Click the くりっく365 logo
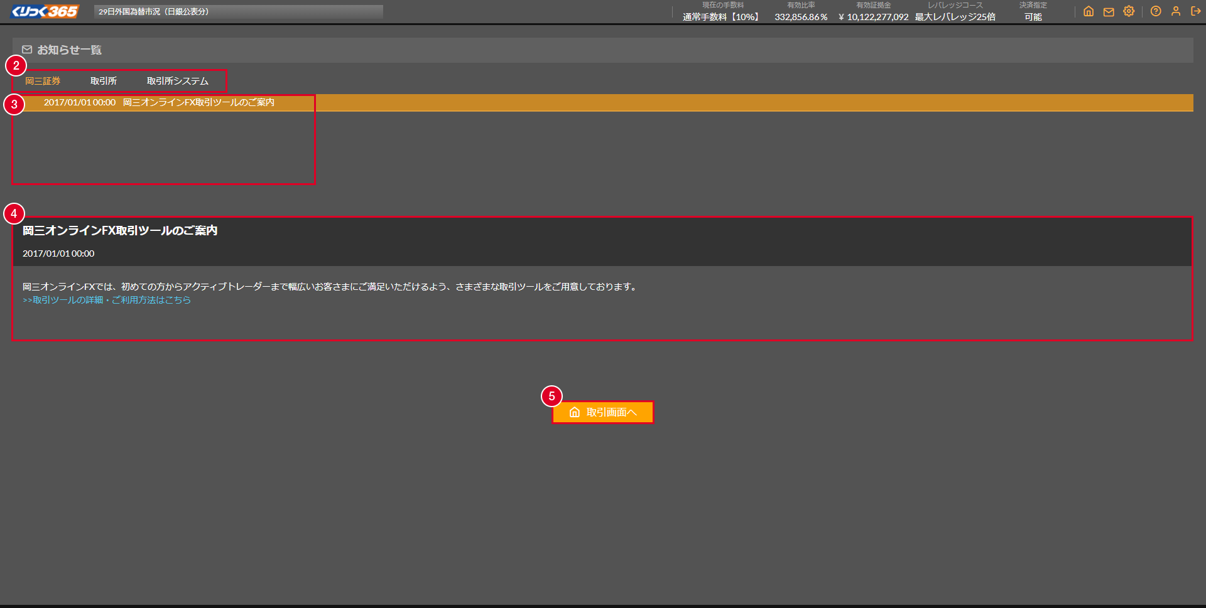This screenshot has width=1206, height=608. (45, 11)
